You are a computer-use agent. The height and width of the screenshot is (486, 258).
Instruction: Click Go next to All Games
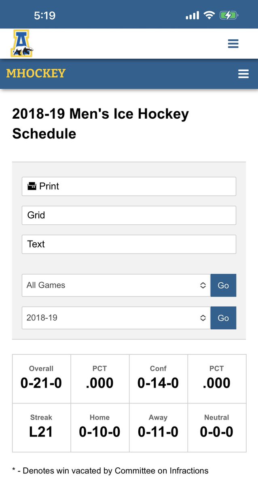223,285
